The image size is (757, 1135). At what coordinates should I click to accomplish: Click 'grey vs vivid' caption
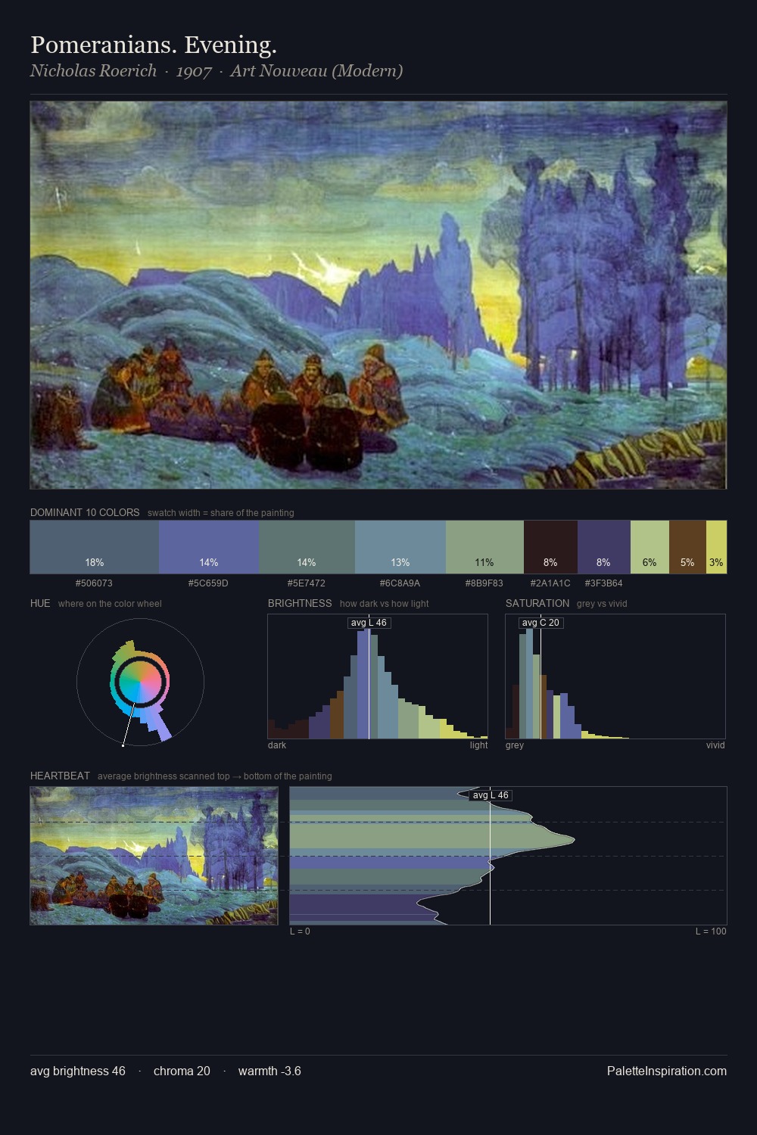pos(602,604)
